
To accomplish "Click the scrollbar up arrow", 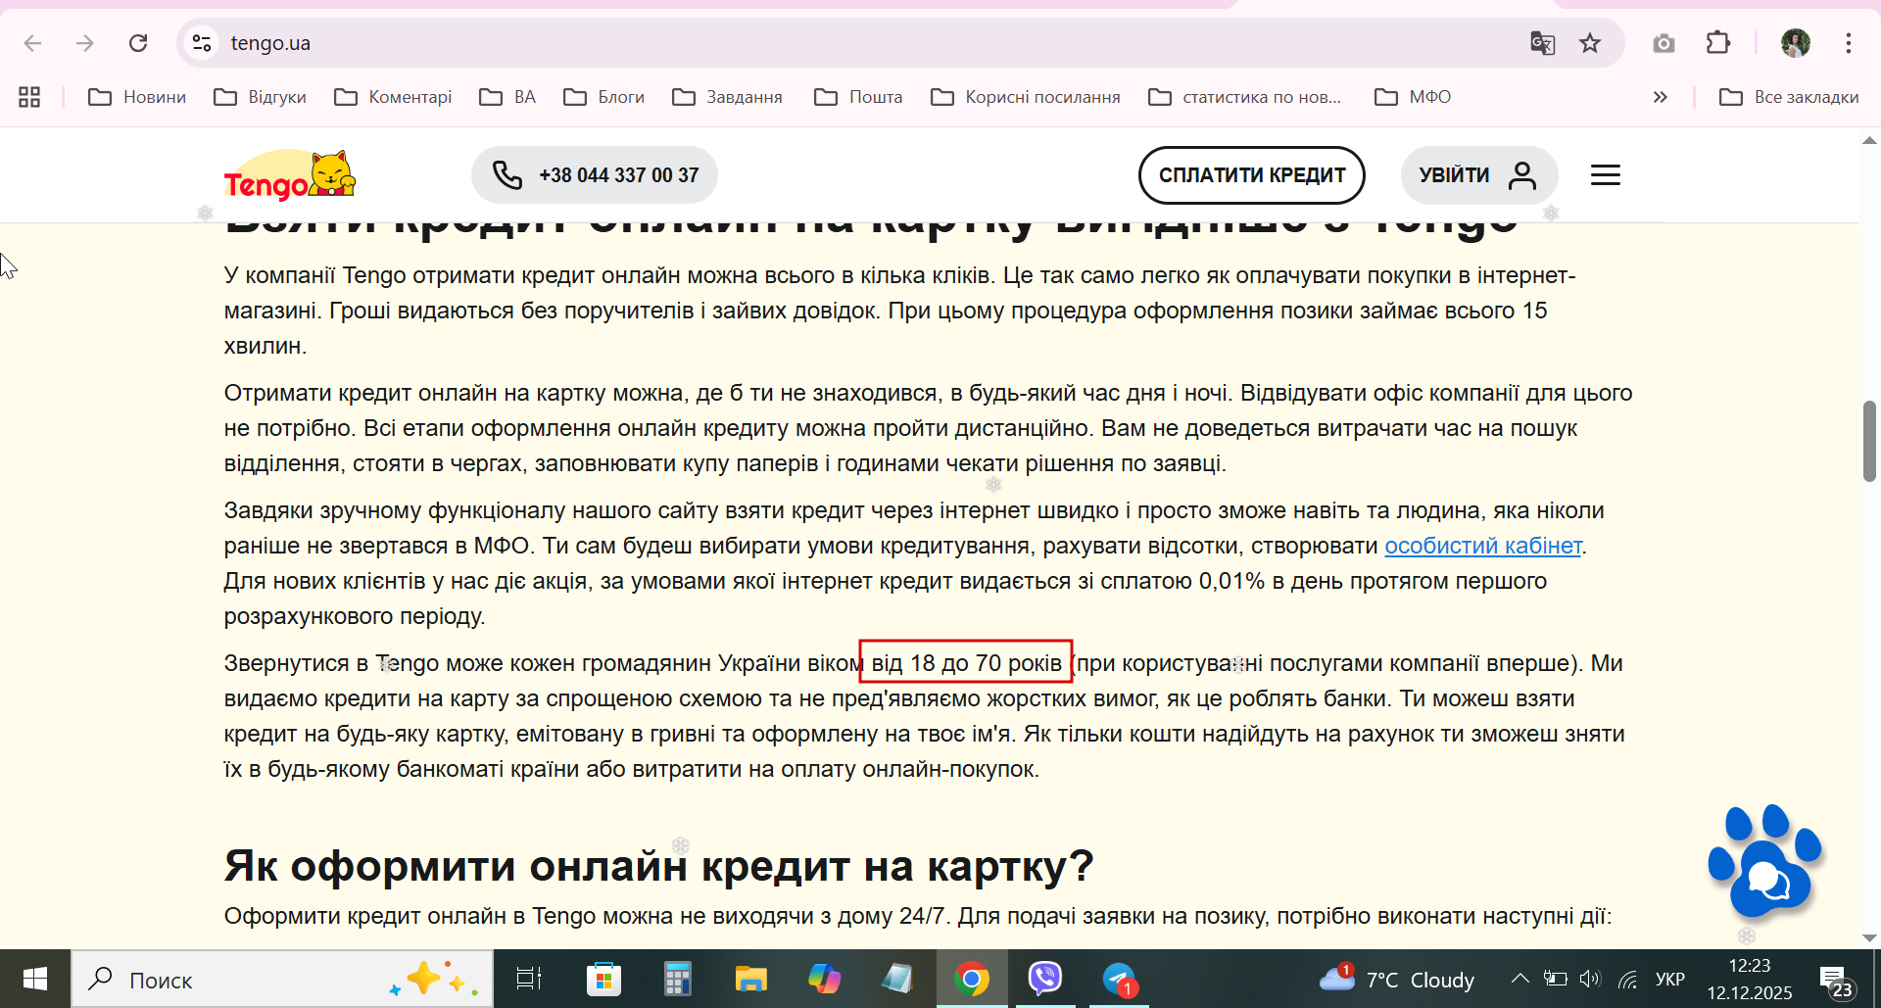I will coord(1869,140).
